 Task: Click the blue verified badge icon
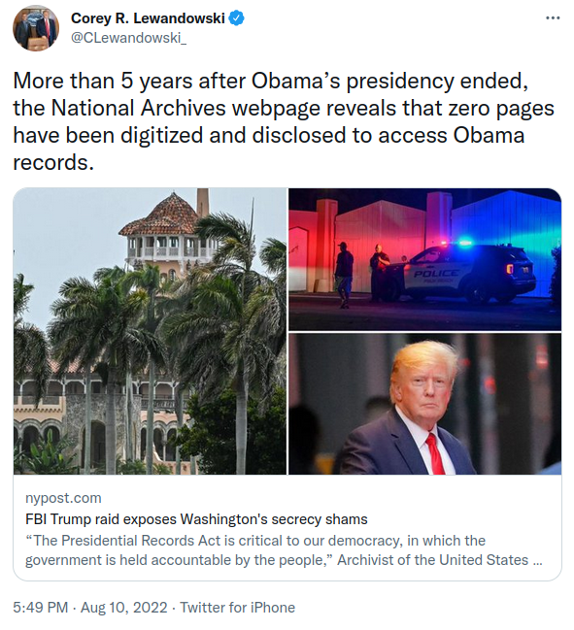click(236, 18)
